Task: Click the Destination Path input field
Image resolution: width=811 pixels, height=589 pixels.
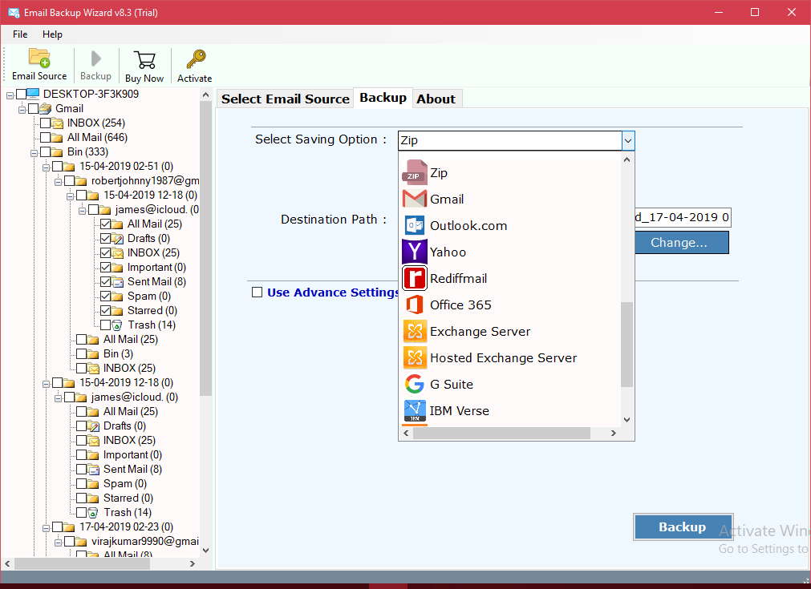Action: pyautogui.click(x=682, y=217)
